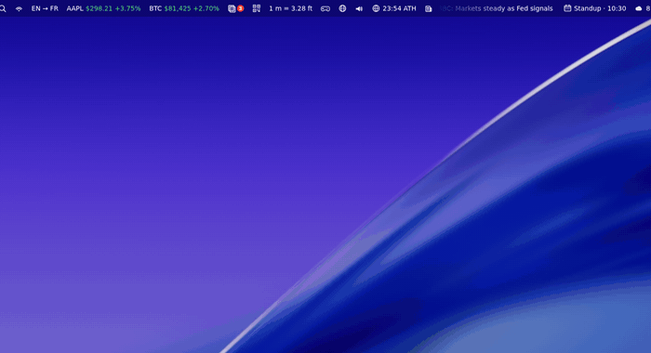Image resolution: width=651 pixels, height=353 pixels.
Task: Open the 1 m = 3.28 ft converter
Action: pos(290,8)
